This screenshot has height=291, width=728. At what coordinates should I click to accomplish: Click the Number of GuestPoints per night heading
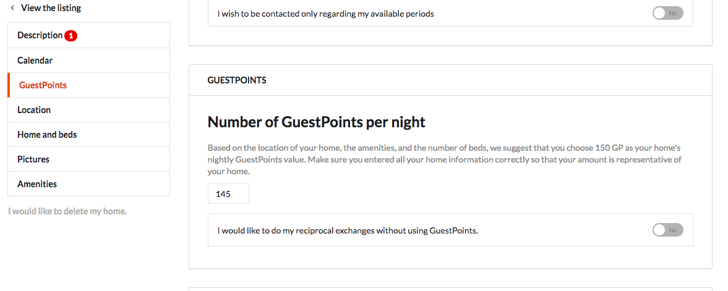(x=316, y=122)
